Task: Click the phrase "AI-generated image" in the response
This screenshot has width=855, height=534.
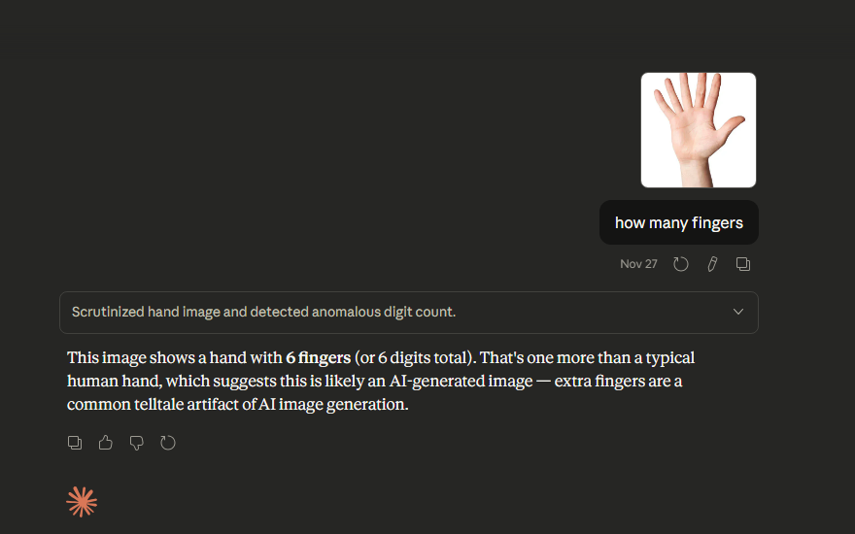Action: coord(461,382)
